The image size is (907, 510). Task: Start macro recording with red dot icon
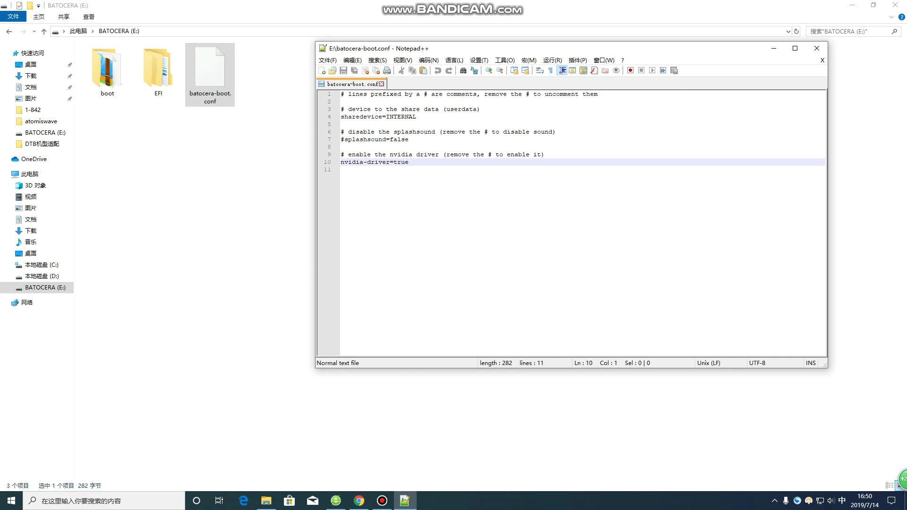pyautogui.click(x=630, y=70)
